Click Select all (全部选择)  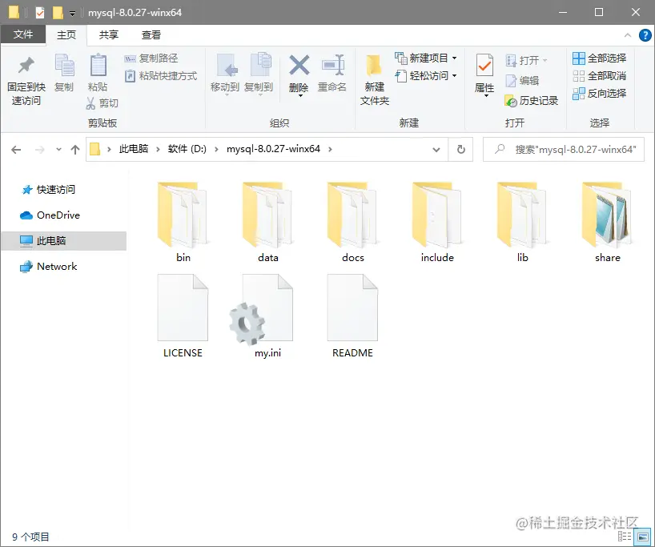coord(600,58)
